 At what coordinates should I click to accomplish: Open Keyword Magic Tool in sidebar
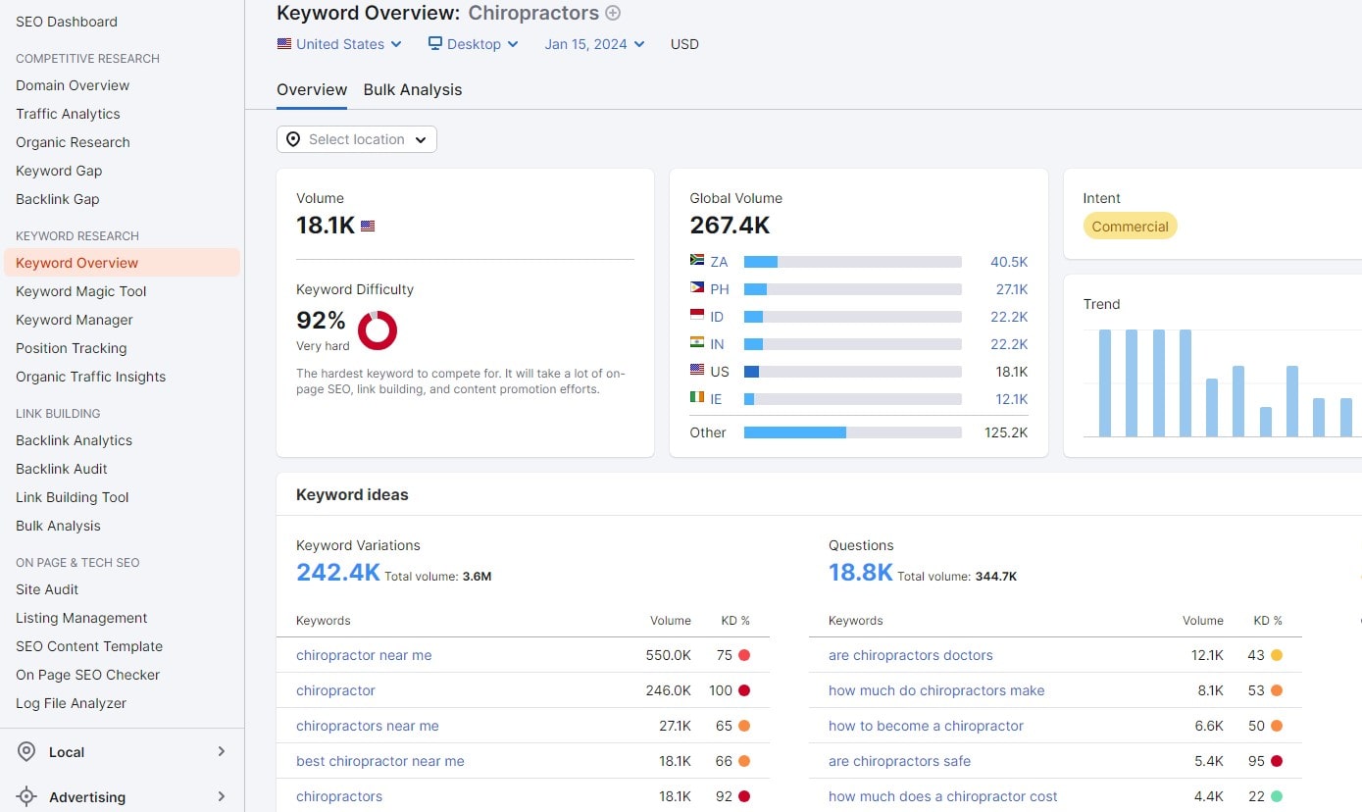(81, 291)
